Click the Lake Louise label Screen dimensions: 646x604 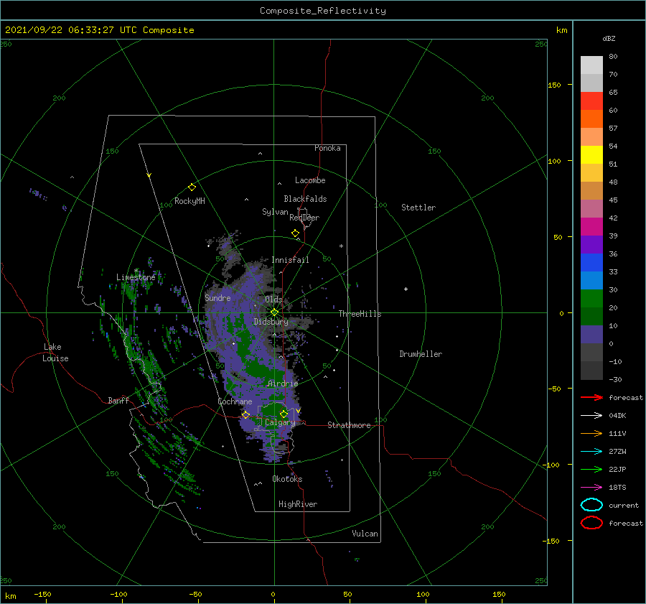point(55,353)
